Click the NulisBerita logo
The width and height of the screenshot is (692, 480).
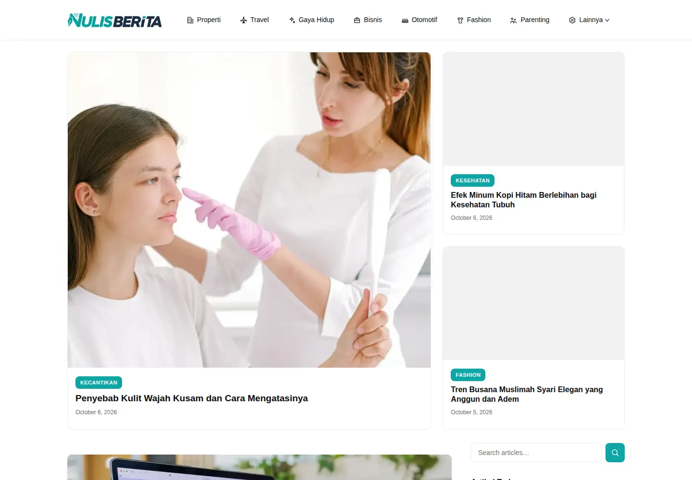[115, 20]
